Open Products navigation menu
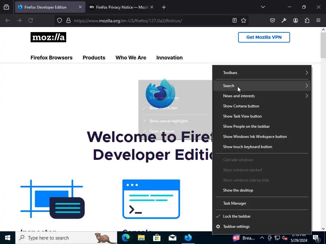 click(x=94, y=58)
